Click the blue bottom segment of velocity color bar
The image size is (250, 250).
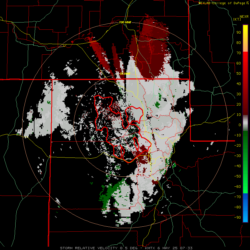(x=245, y=208)
